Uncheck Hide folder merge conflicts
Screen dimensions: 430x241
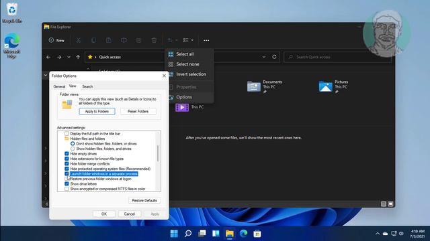[x=67, y=164]
